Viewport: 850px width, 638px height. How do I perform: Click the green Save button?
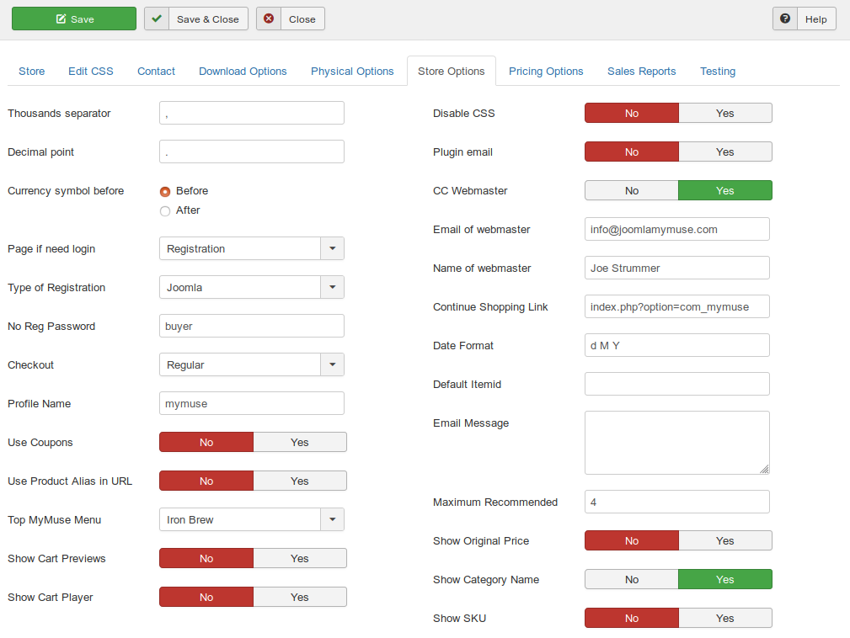tap(74, 19)
